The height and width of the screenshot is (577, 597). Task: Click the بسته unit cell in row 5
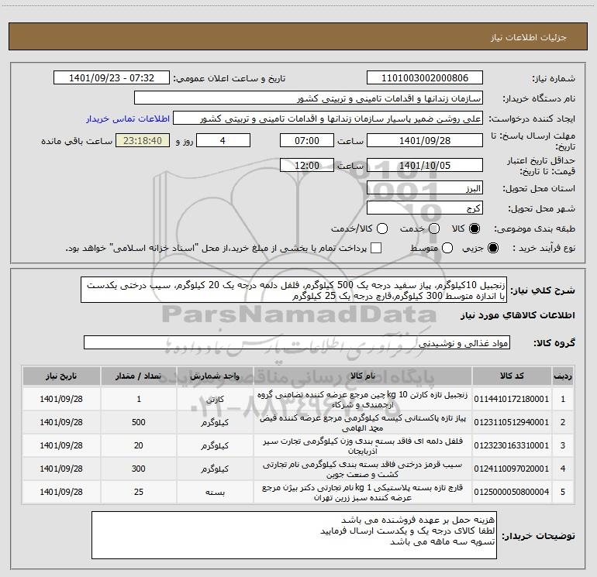click(x=215, y=492)
